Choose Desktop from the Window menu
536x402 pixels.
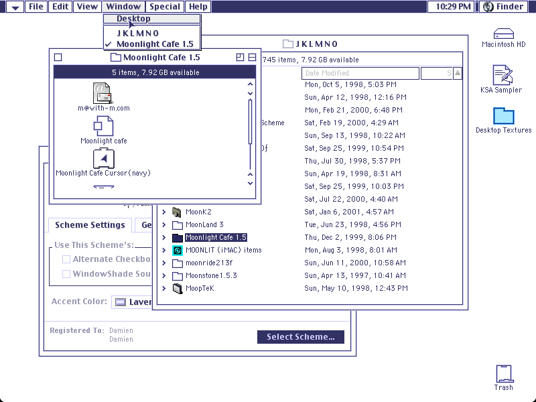pyautogui.click(x=152, y=19)
